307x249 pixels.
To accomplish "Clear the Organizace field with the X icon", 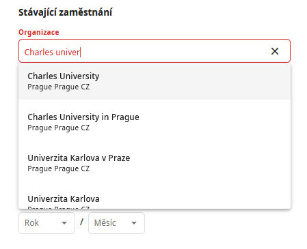I will click(275, 51).
